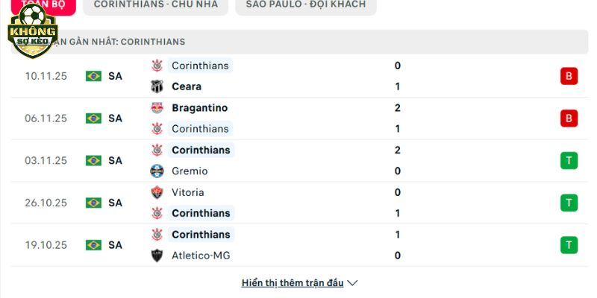Screen dimensions: 597x298
Task: Click green T badge for Atletico-MG match
Action: tap(569, 245)
